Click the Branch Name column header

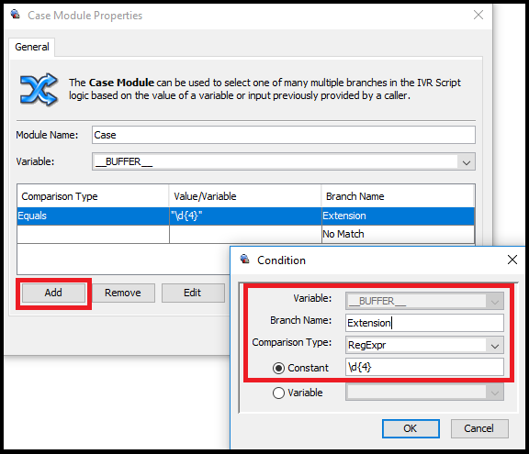398,196
